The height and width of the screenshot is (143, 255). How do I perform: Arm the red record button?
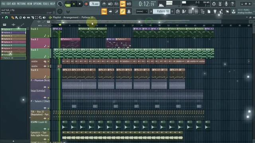click(86, 4)
